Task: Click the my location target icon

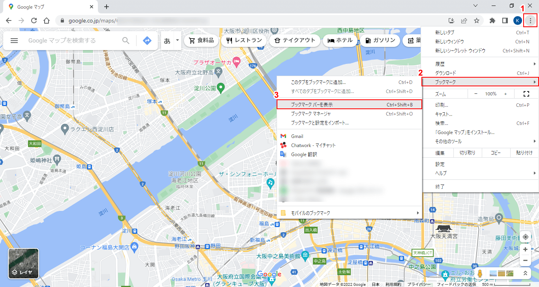Action: click(526, 237)
